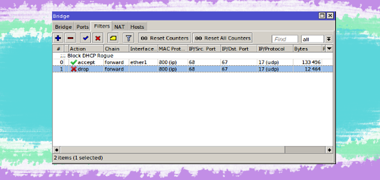Remove the selected filter rule
Image resolution: width=380 pixels, height=180 pixels.
coord(70,38)
